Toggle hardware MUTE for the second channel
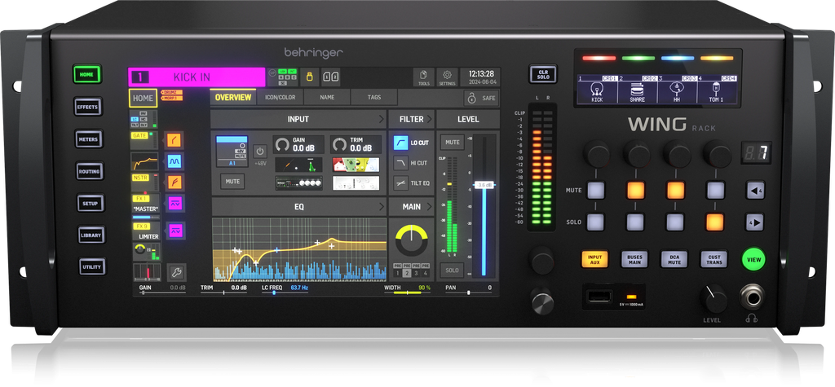The image size is (835, 387). (x=635, y=190)
